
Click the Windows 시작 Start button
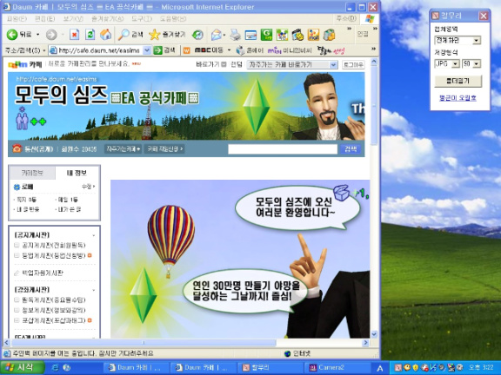click(x=22, y=367)
